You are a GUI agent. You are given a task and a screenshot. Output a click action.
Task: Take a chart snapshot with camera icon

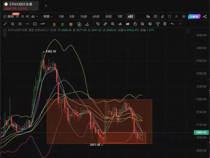point(155,16)
